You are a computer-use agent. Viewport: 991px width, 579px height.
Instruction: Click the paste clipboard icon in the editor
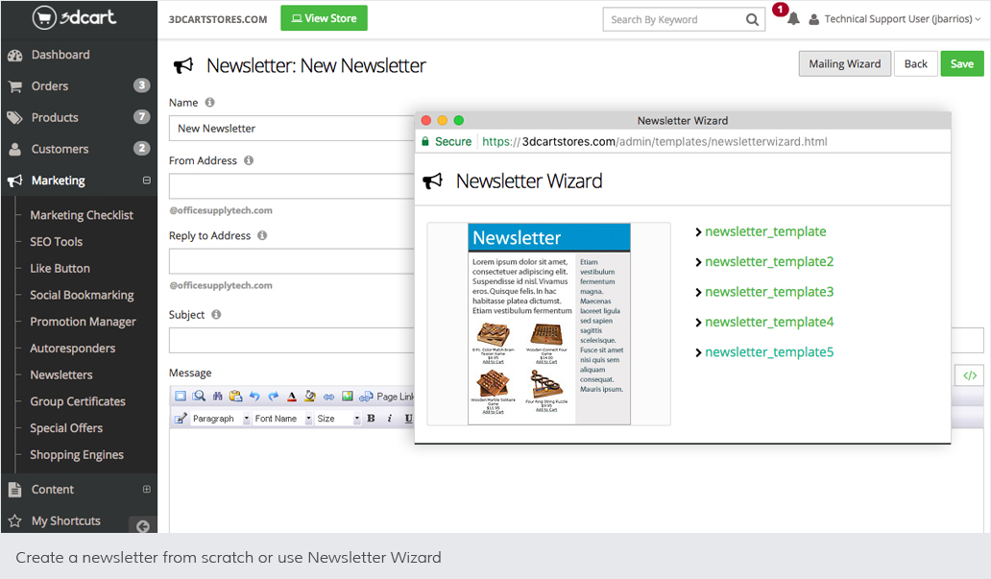click(236, 397)
